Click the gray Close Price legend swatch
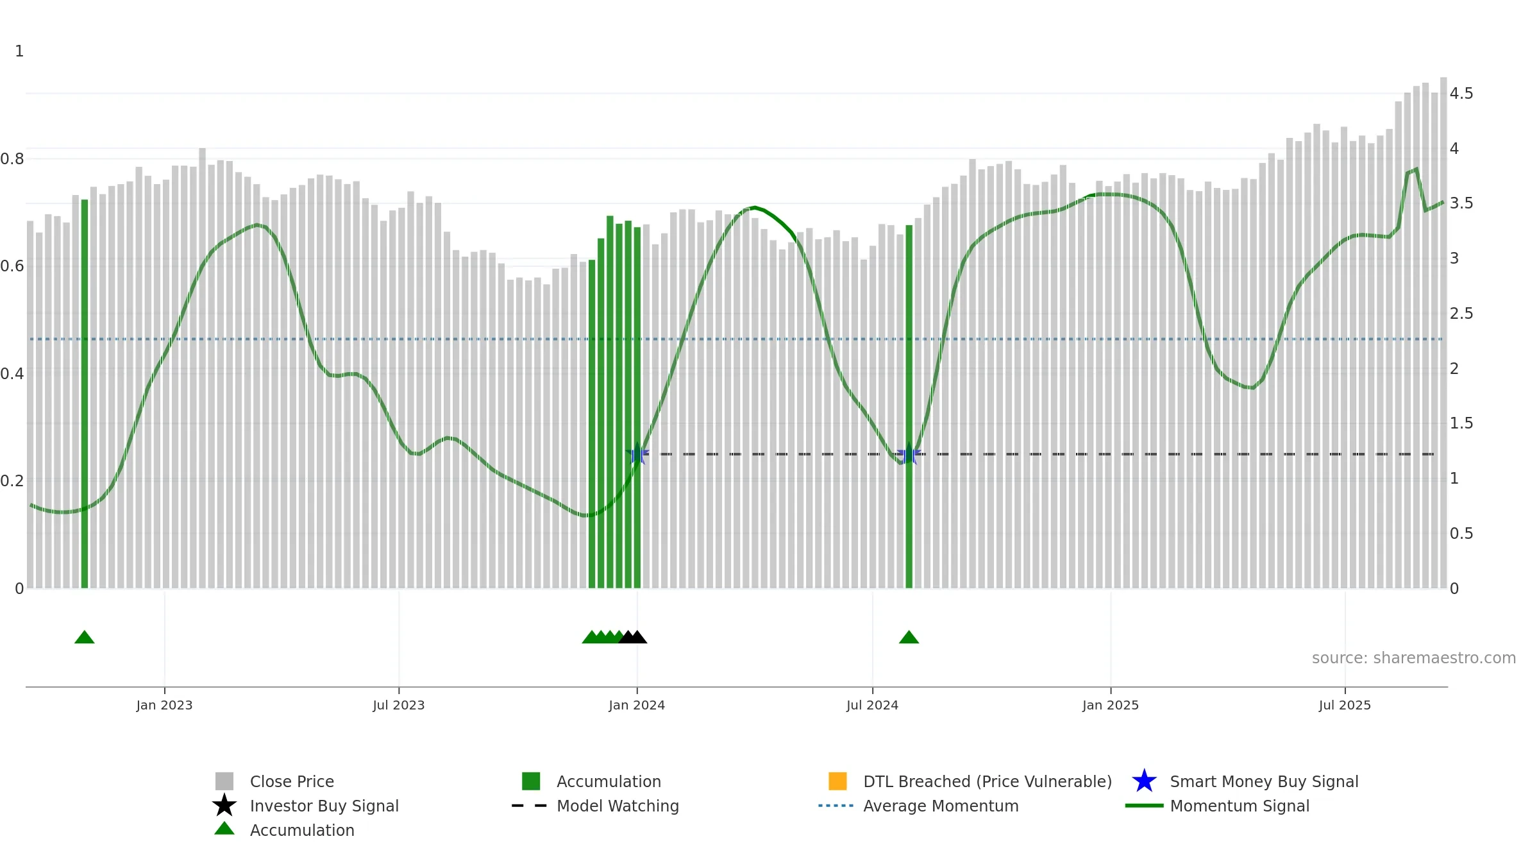The image size is (1539, 866). pyautogui.click(x=224, y=781)
